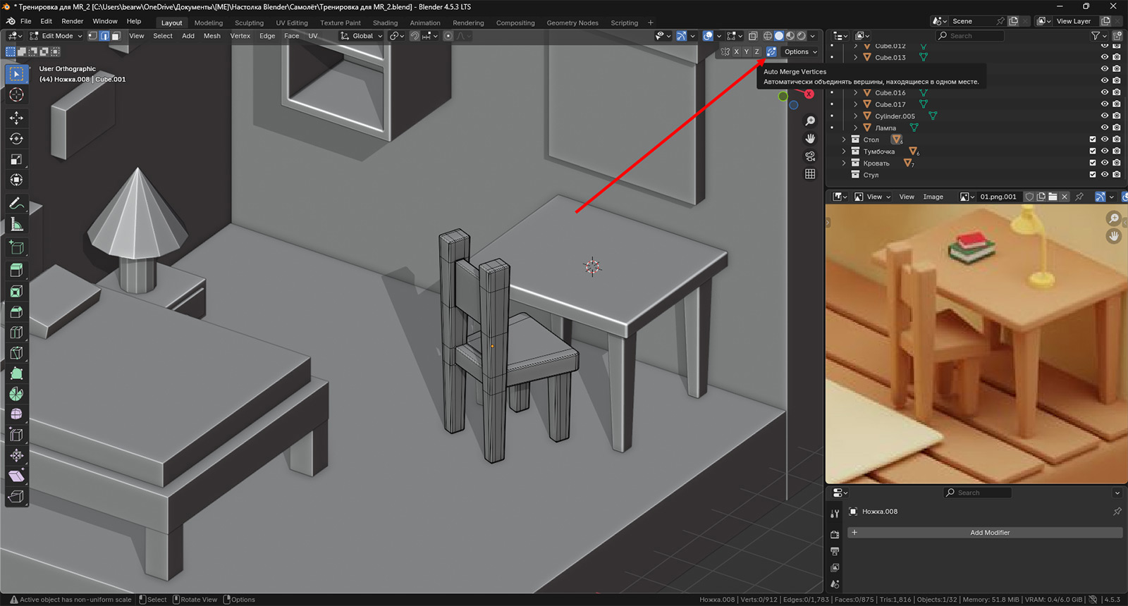Click the red X axis gizmo ball
The width and height of the screenshot is (1128, 606).
coord(809,94)
